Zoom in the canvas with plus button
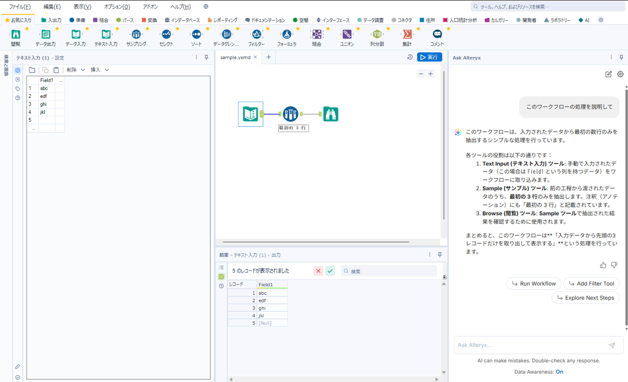This screenshot has height=382, width=628. [x=430, y=74]
